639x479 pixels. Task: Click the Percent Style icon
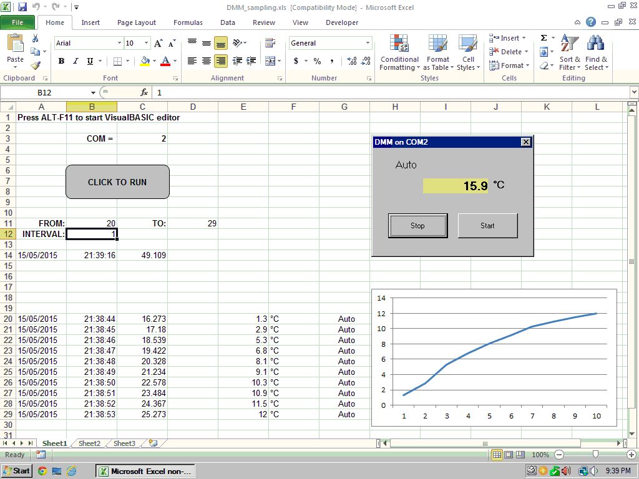tap(317, 61)
